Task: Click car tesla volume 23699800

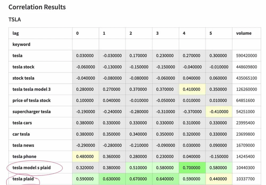Action: (x=247, y=134)
